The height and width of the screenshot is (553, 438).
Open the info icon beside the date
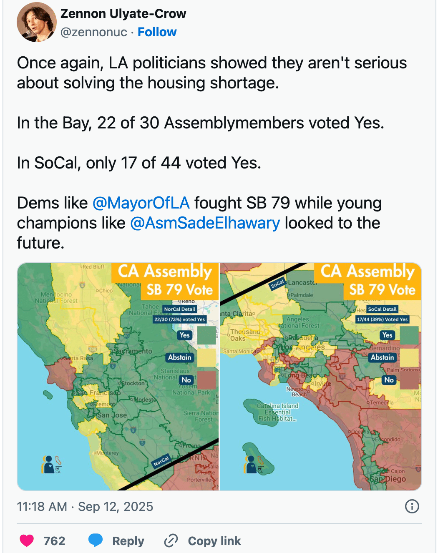click(412, 506)
